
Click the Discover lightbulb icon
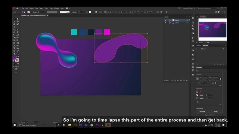(179, 8)
